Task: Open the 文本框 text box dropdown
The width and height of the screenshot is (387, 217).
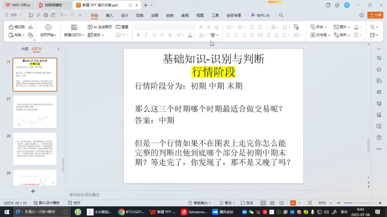Action: (329, 35)
